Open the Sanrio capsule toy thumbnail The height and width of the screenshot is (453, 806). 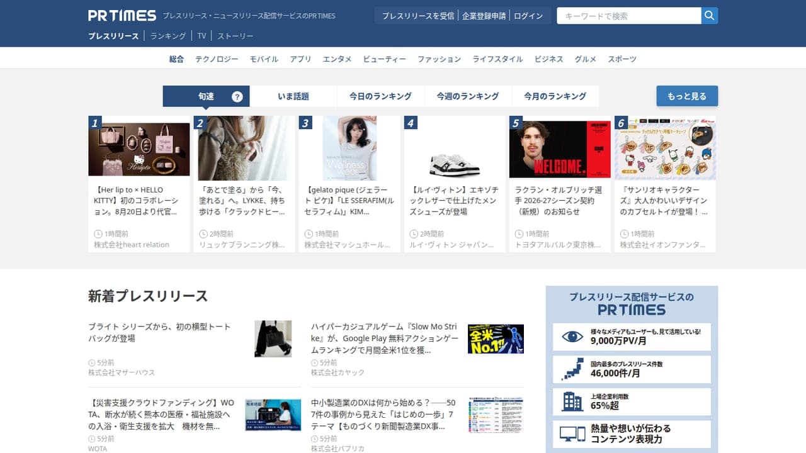pos(665,148)
